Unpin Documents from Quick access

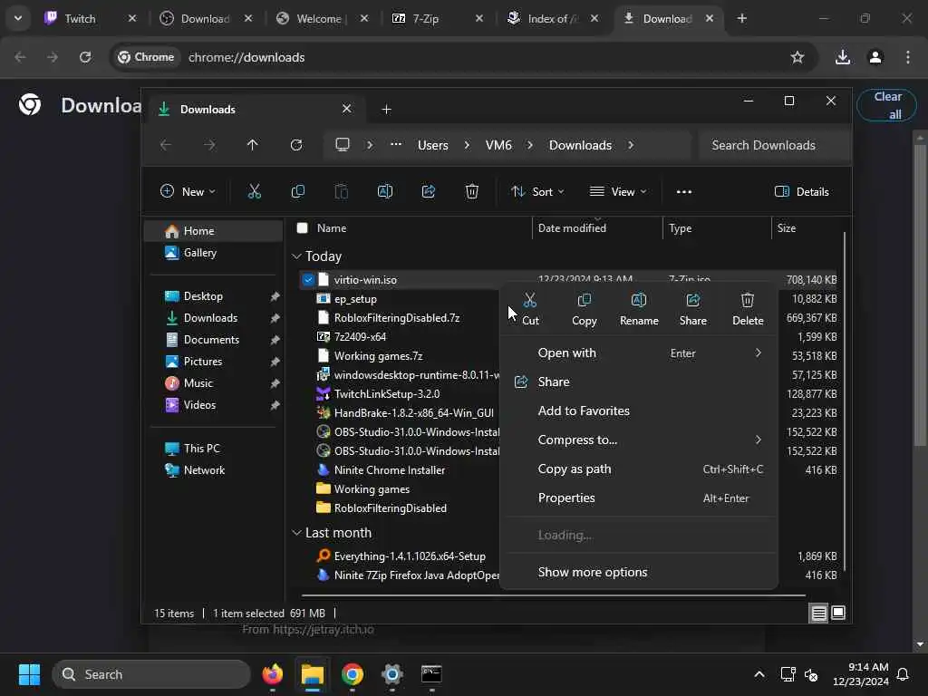[275, 341]
